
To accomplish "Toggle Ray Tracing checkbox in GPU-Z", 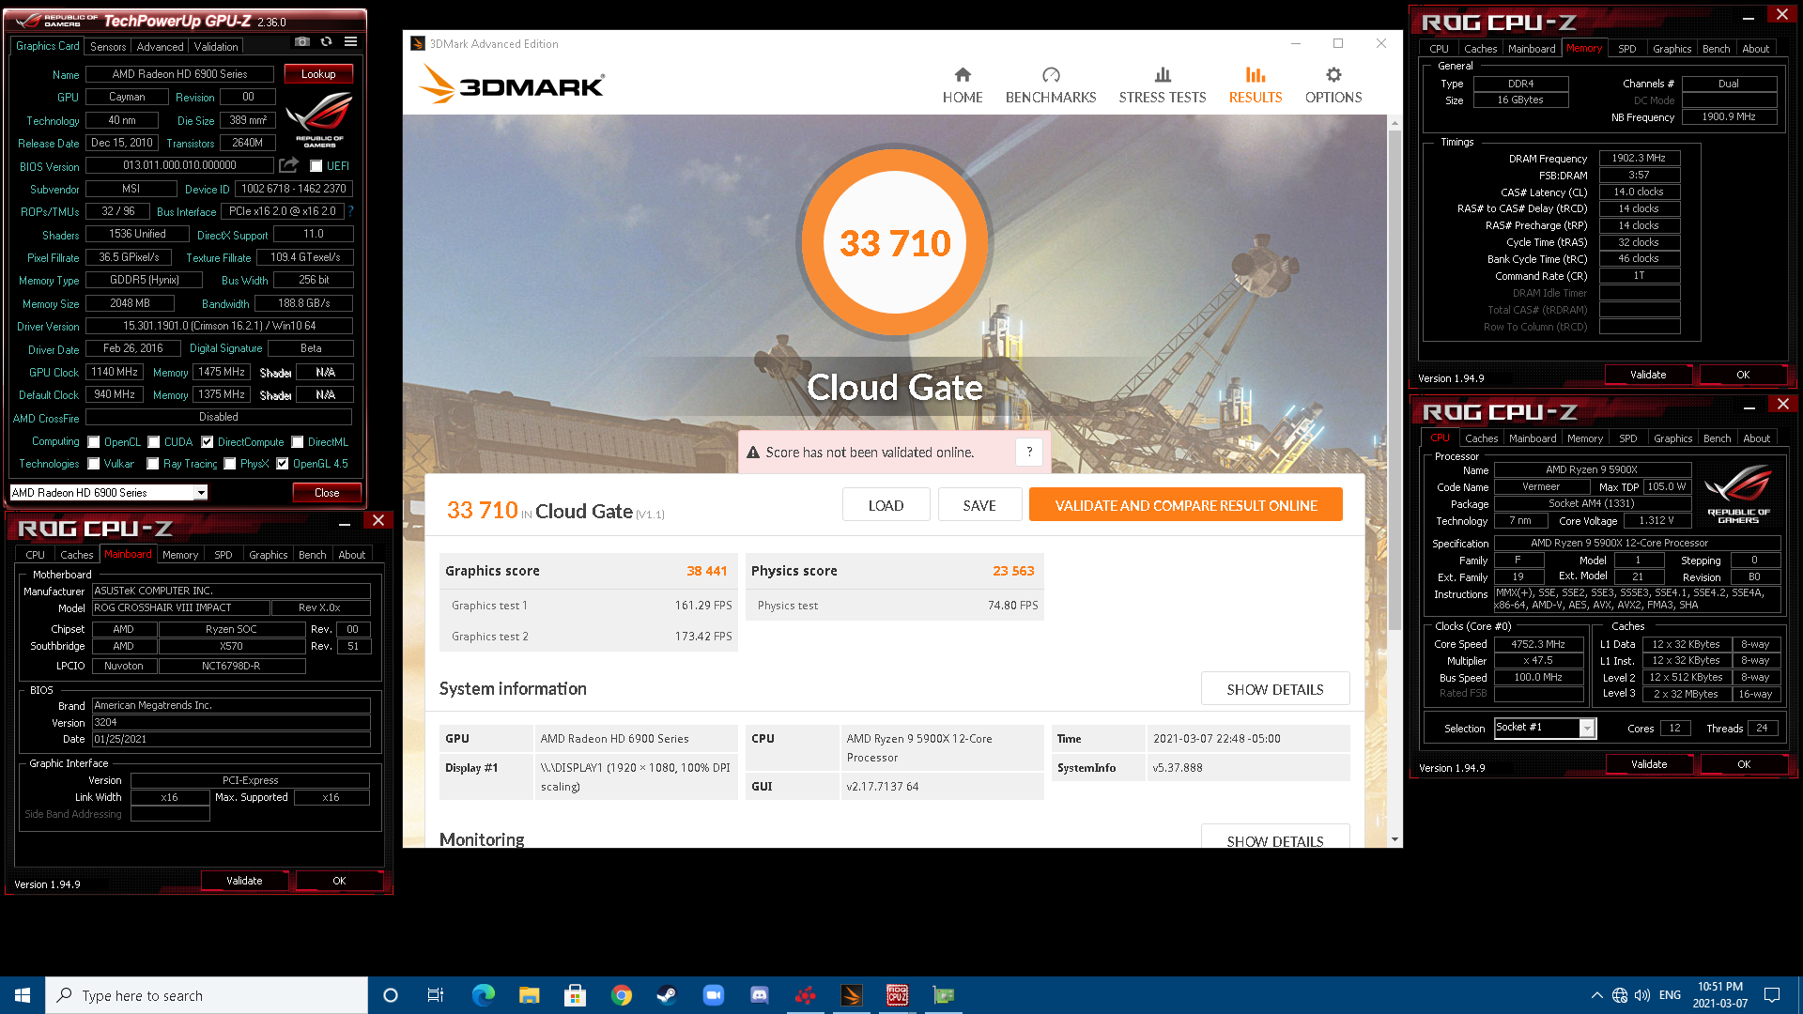I will click(x=153, y=464).
